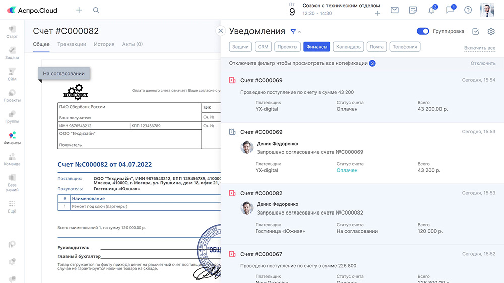Toggle the Проекты filter chip

click(287, 47)
